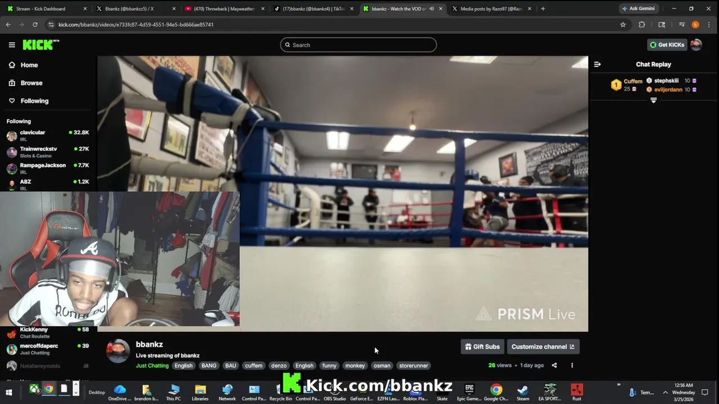The image size is (719, 404).
Task: Open OBS Studio from taskbar
Action: click(335, 393)
